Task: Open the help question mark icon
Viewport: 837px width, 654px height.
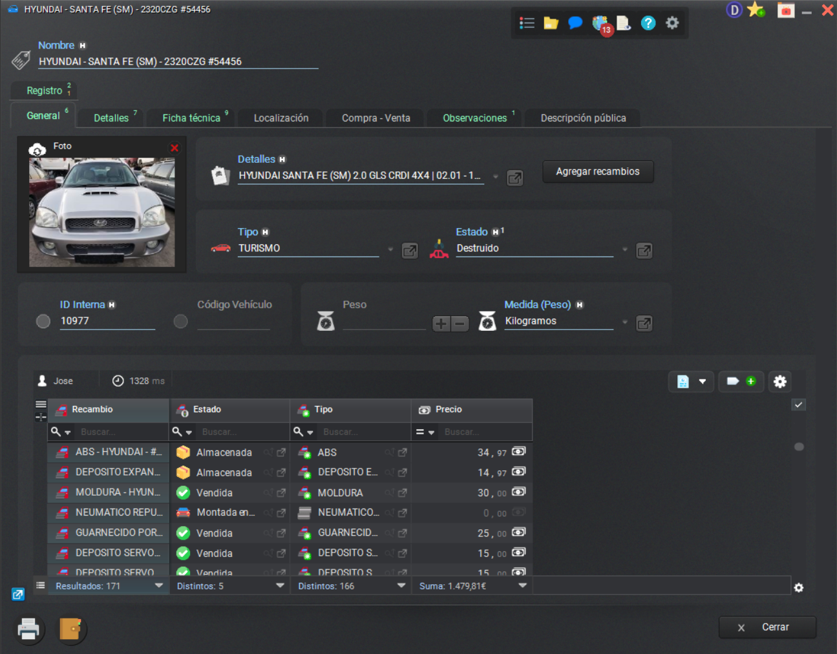Action: pyautogui.click(x=648, y=23)
